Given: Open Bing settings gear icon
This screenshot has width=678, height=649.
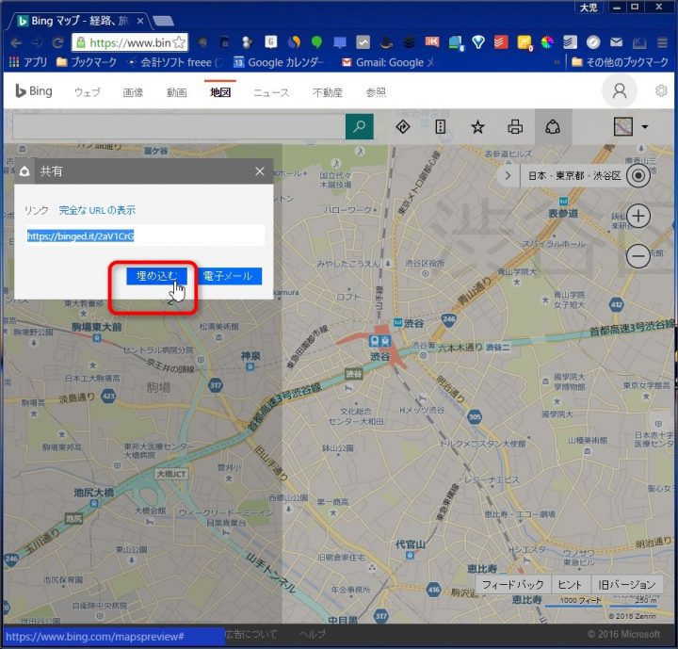Looking at the screenshot, I should [x=661, y=90].
